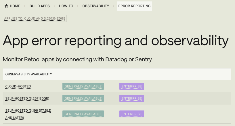The height and width of the screenshot is (126, 235).
Task: Click the App error reporting and observability heading
Action: (116, 41)
